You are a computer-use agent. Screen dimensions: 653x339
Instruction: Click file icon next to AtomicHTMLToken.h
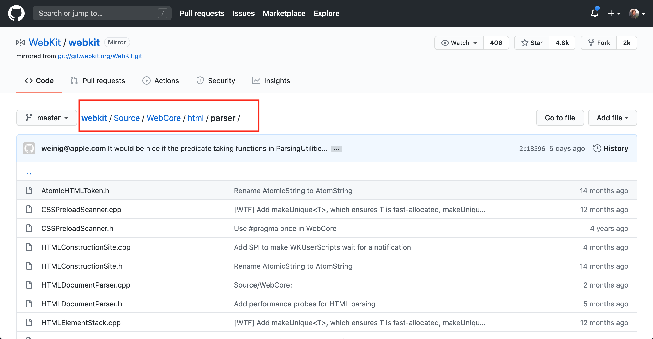pos(29,190)
